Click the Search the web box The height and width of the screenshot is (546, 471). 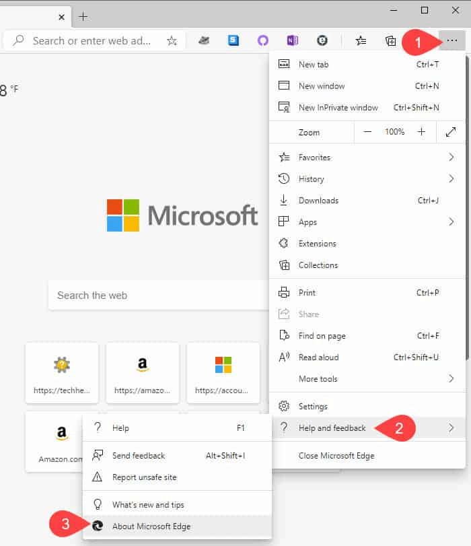click(x=158, y=296)
